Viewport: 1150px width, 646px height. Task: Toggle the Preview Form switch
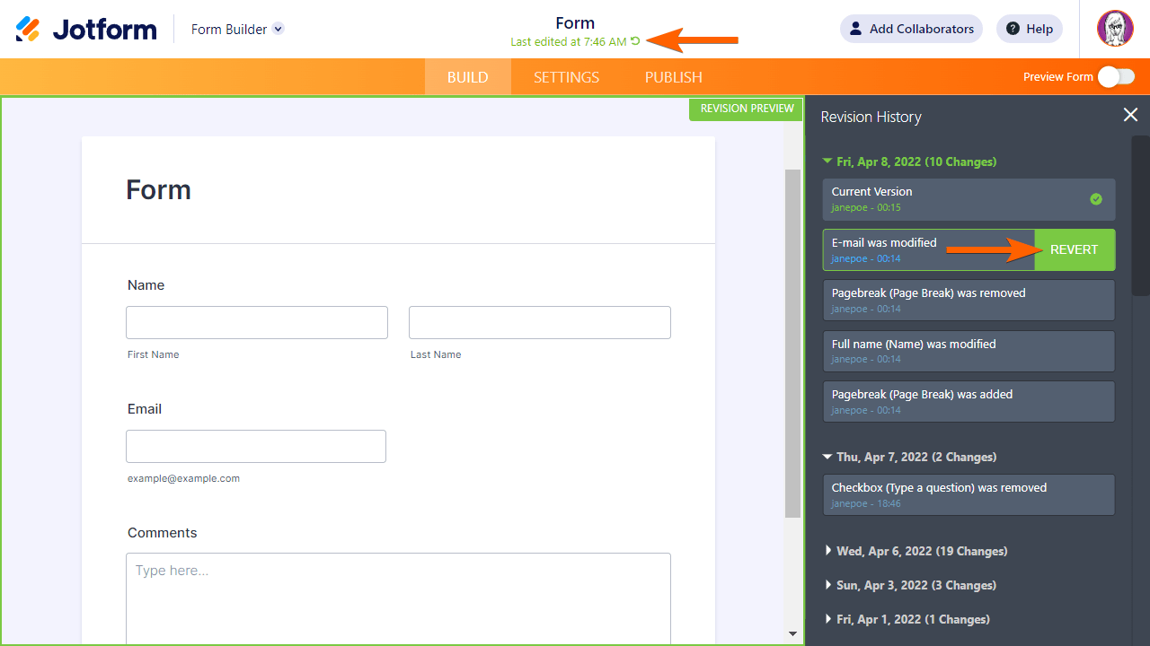point(1116,77)
